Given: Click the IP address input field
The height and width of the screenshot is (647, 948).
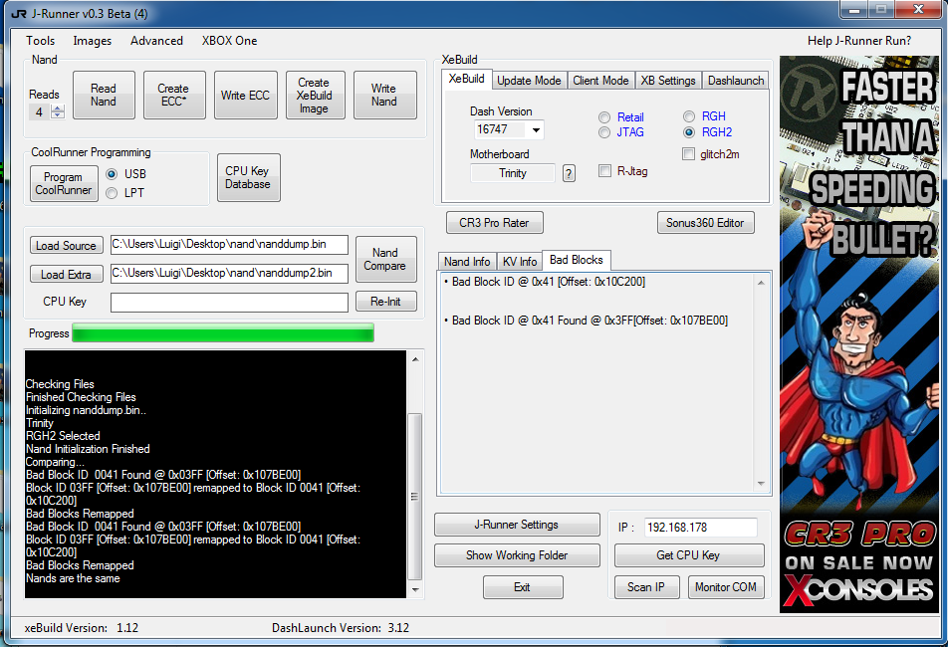Looking at the screenshot, I should click(700, 528).
